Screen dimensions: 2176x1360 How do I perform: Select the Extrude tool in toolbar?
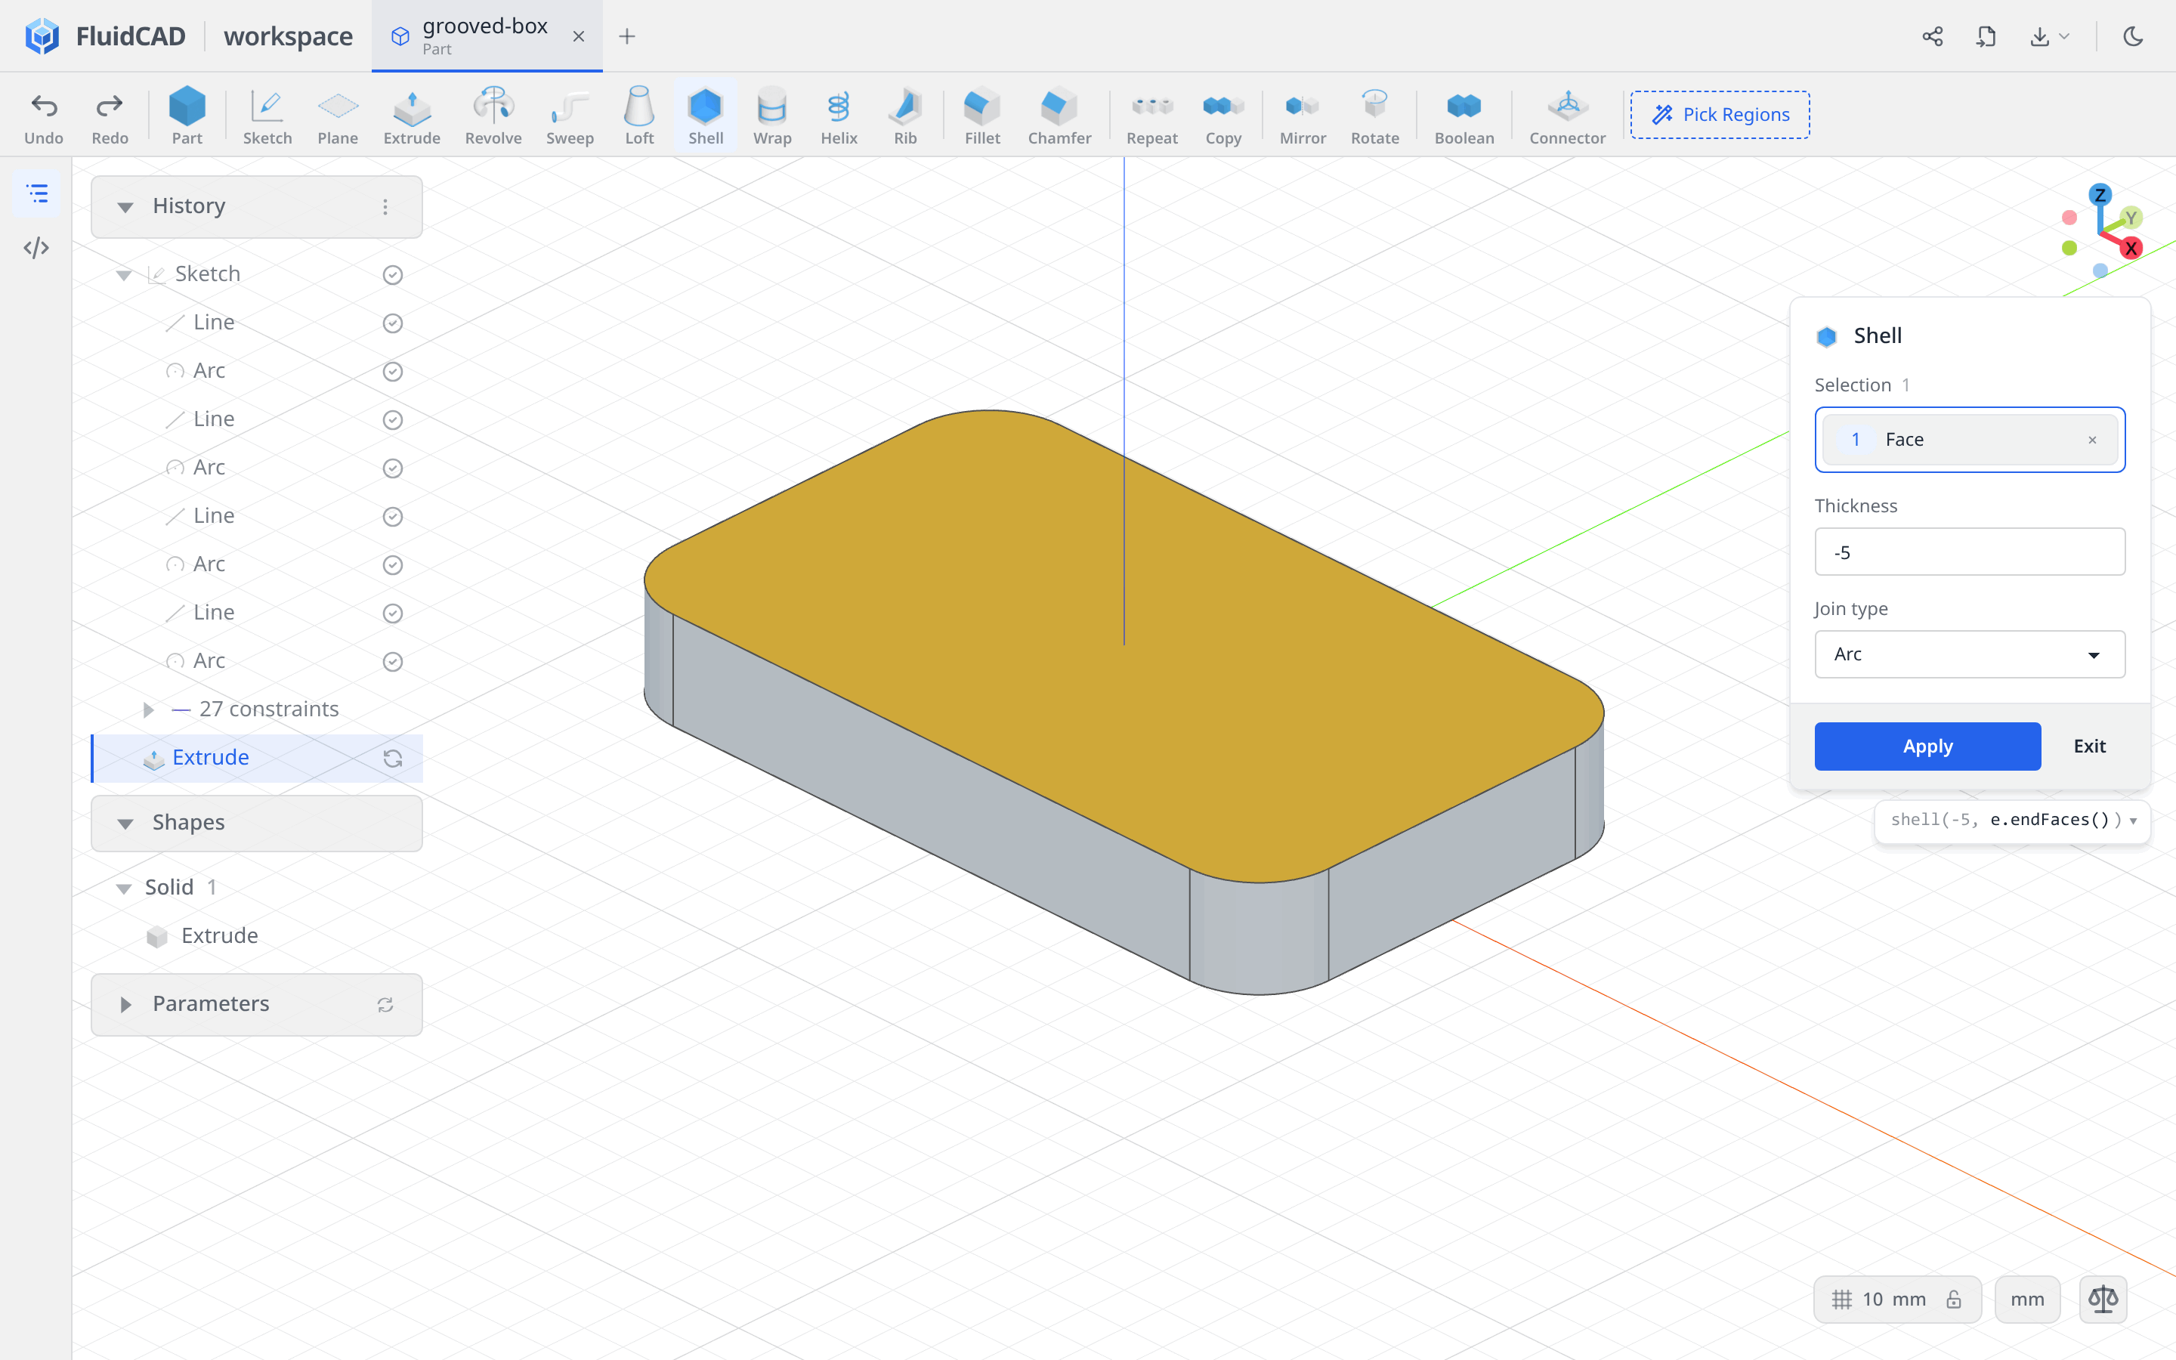412,116
